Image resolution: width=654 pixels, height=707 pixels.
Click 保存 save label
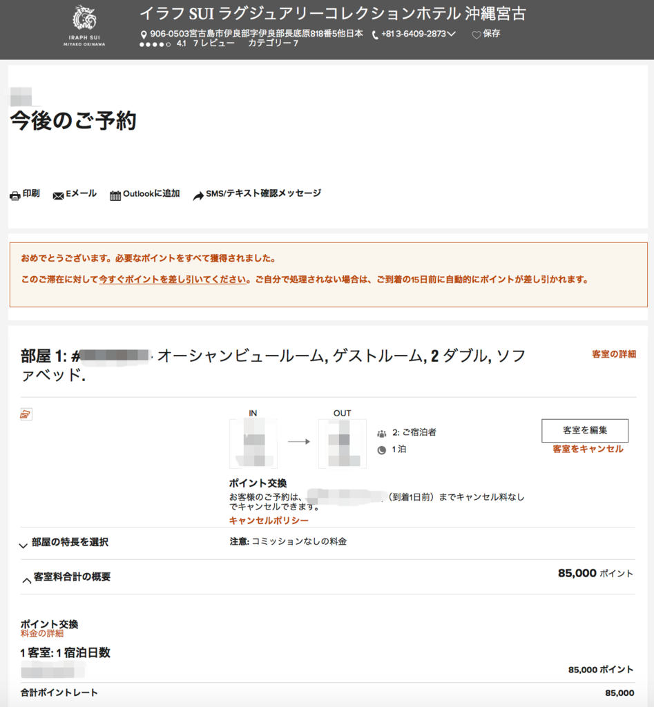pyautogui.click(x=492, y=34)
